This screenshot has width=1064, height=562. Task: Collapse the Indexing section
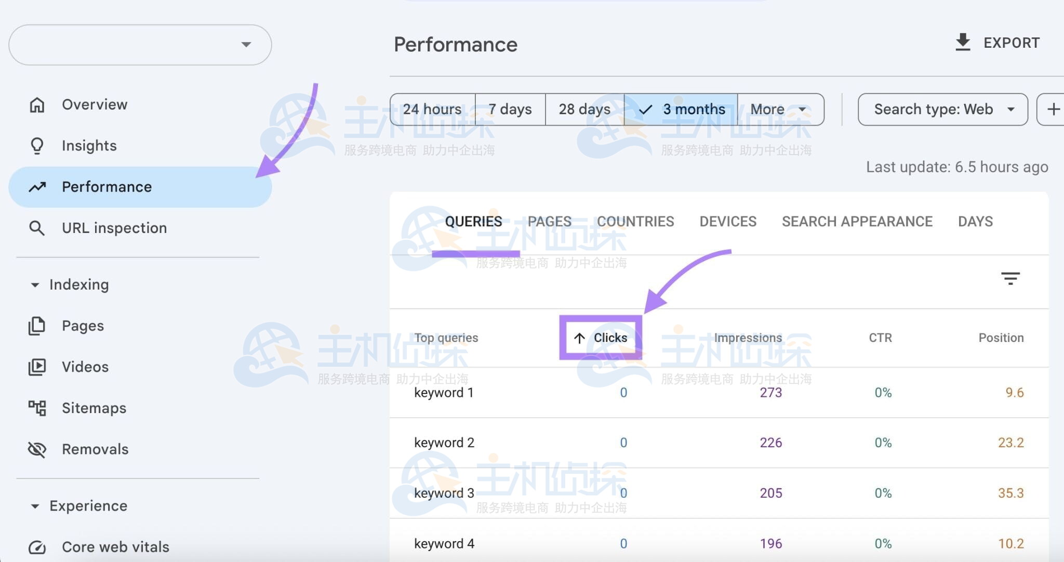tap(35, 285)
